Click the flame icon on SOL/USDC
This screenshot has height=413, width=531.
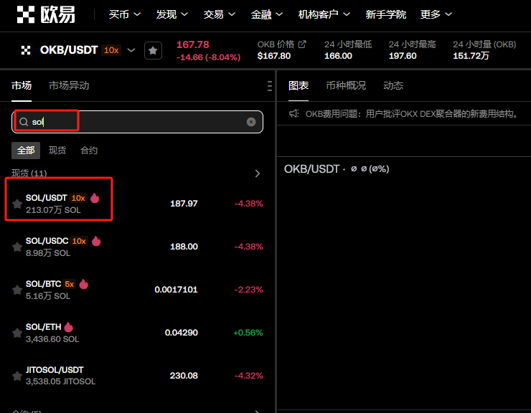(x=96, y=241)
